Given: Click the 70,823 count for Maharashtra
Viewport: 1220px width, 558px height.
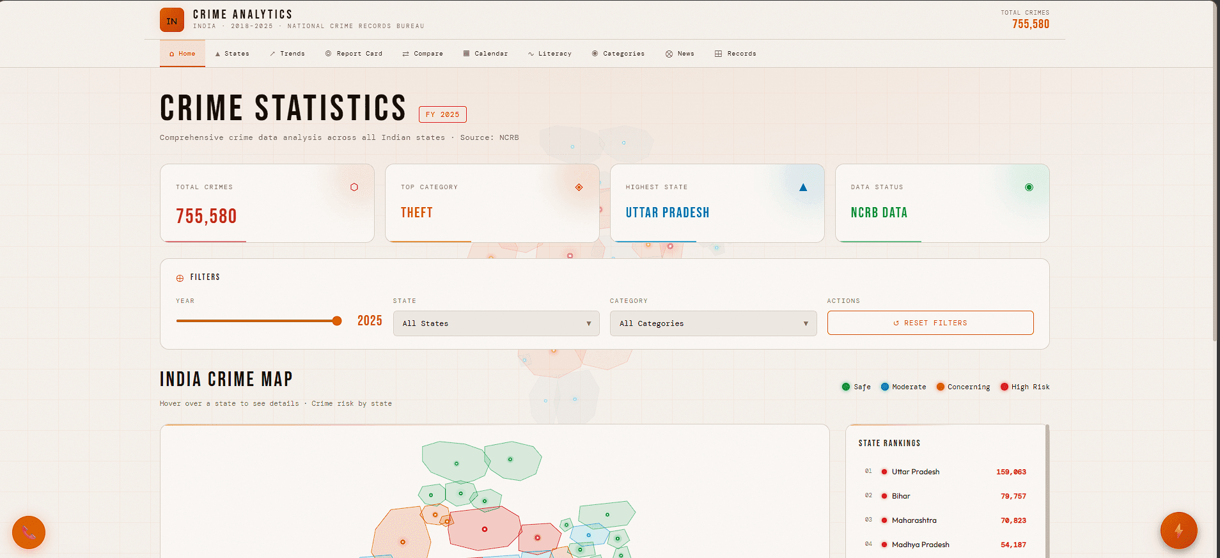Looking at the screenshot, I should click(x=1013, y=520).
